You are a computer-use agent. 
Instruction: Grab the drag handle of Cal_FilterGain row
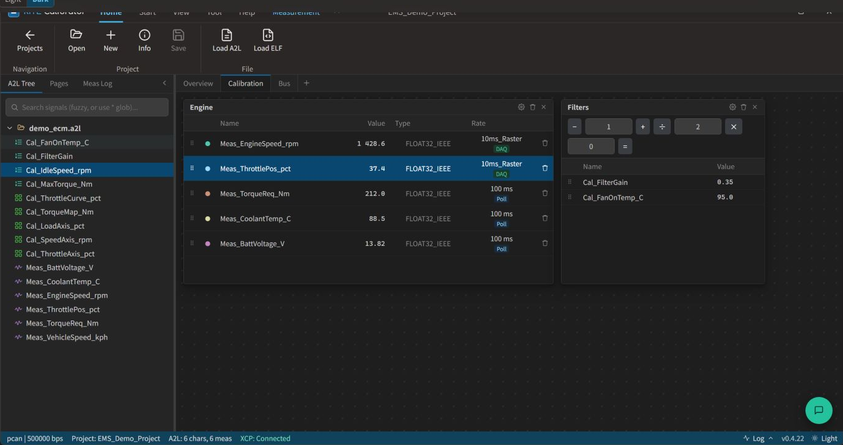(x=570, y=182)
